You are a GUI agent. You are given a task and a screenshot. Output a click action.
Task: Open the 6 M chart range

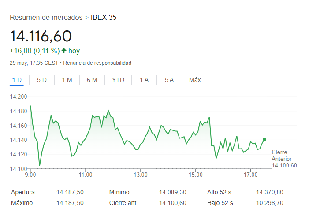92,80
